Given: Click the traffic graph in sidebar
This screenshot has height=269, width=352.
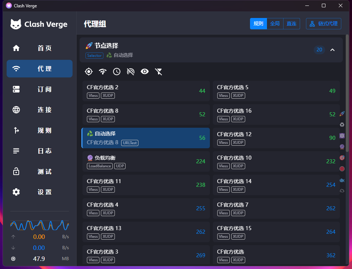Looking at the screenshot, I should 40,225.
